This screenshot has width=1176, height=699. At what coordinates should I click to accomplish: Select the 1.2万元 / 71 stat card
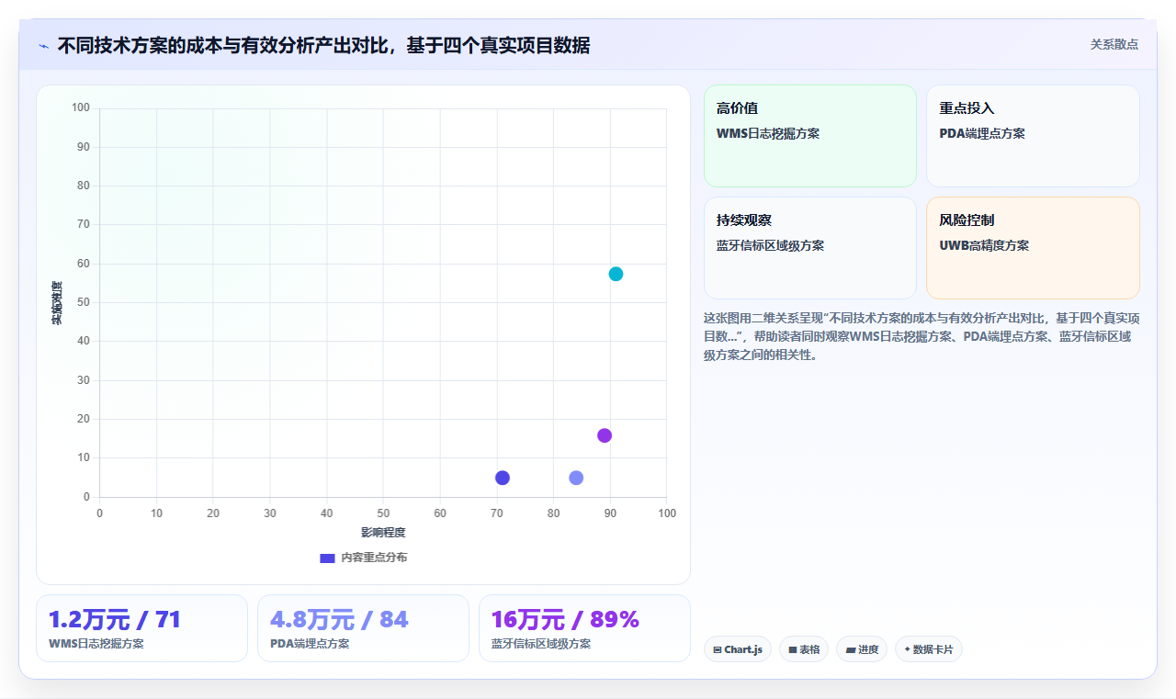141,628
